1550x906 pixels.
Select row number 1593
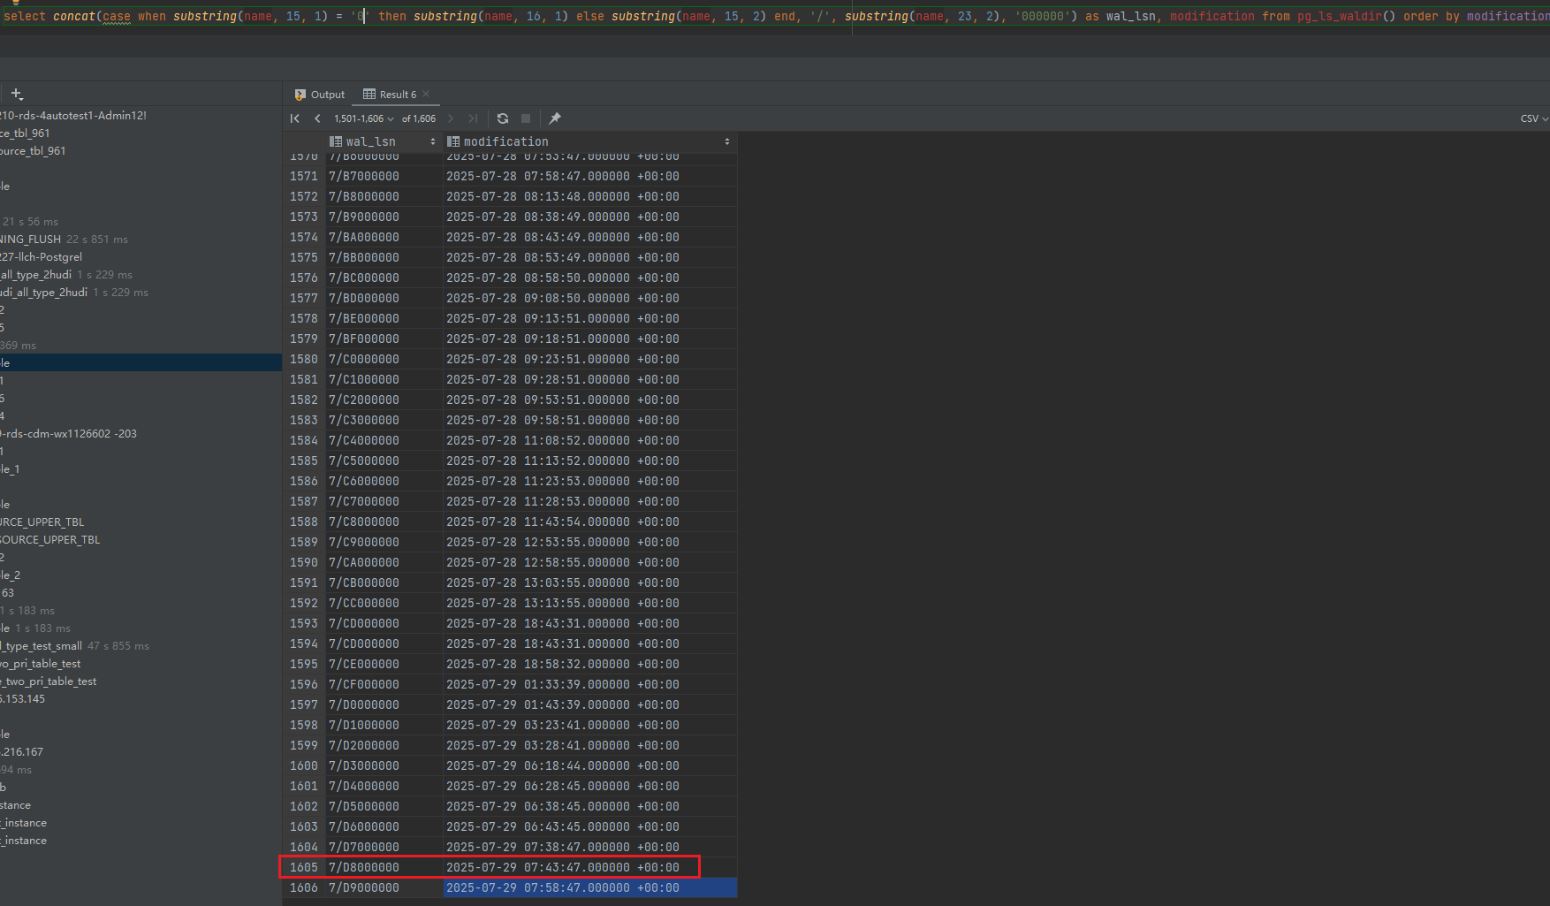coord(304,624)
